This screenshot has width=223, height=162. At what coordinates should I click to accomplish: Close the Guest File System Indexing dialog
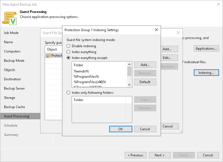pyautogui.click(x=178, y=33)
